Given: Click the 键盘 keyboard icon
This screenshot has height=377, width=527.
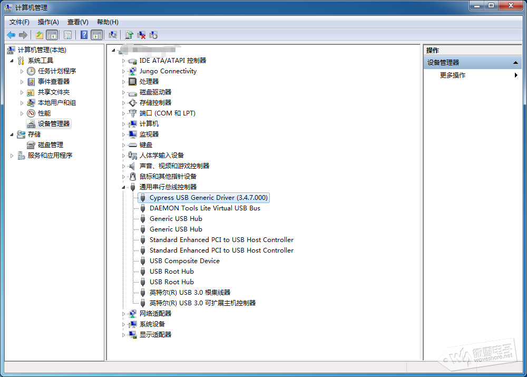Looking at the screenshot, I should tap(133, 145).
